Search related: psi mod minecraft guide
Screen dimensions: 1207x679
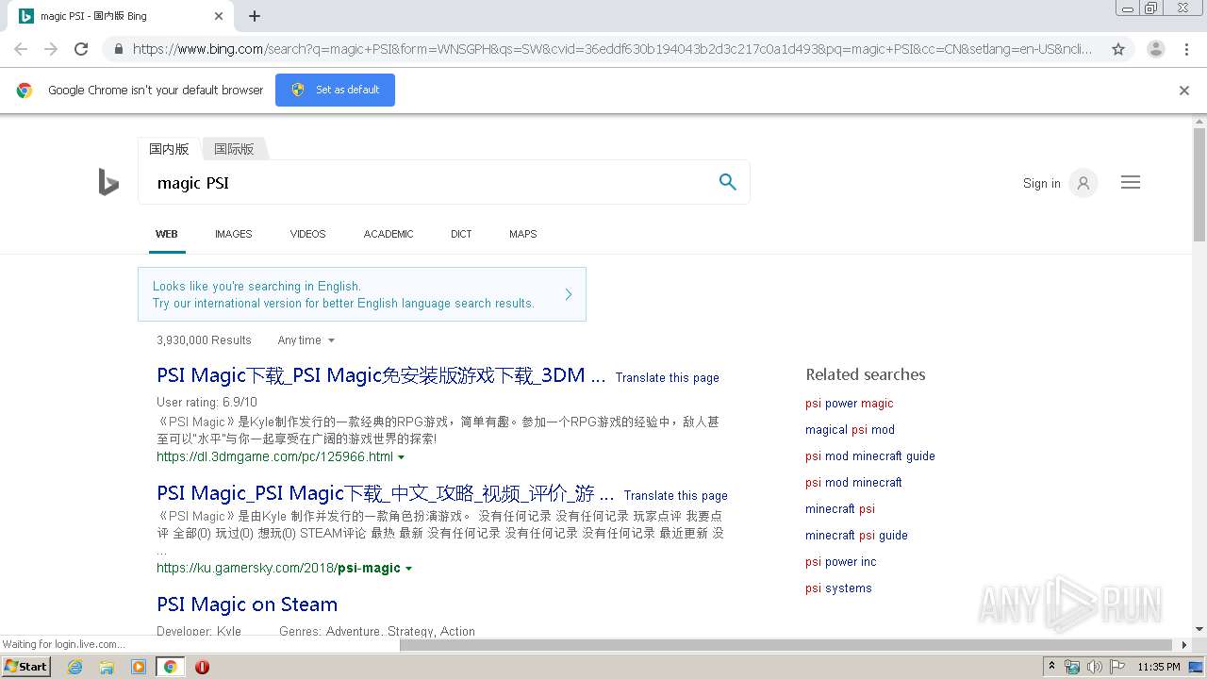869,455
